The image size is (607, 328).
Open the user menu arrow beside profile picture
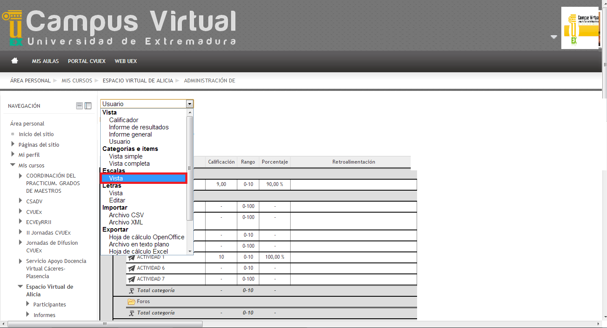554,37
